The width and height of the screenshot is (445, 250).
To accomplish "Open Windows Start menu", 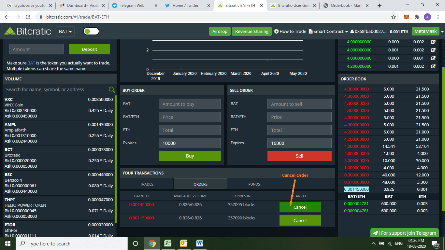I will (x=7, y=243).
